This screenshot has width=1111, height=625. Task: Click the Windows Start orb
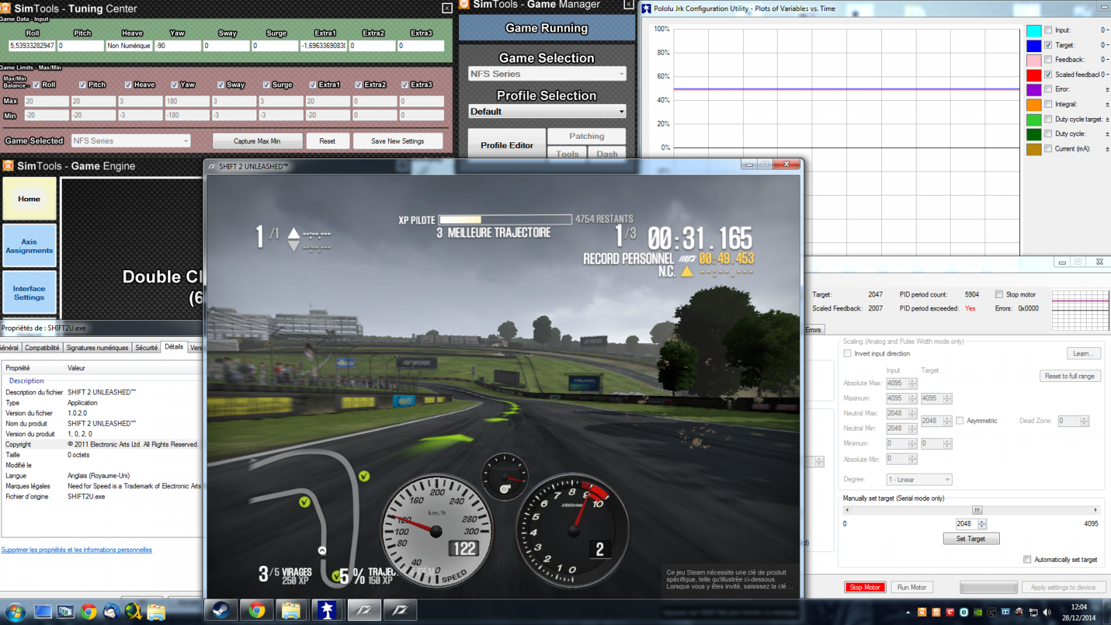point(15,612)
